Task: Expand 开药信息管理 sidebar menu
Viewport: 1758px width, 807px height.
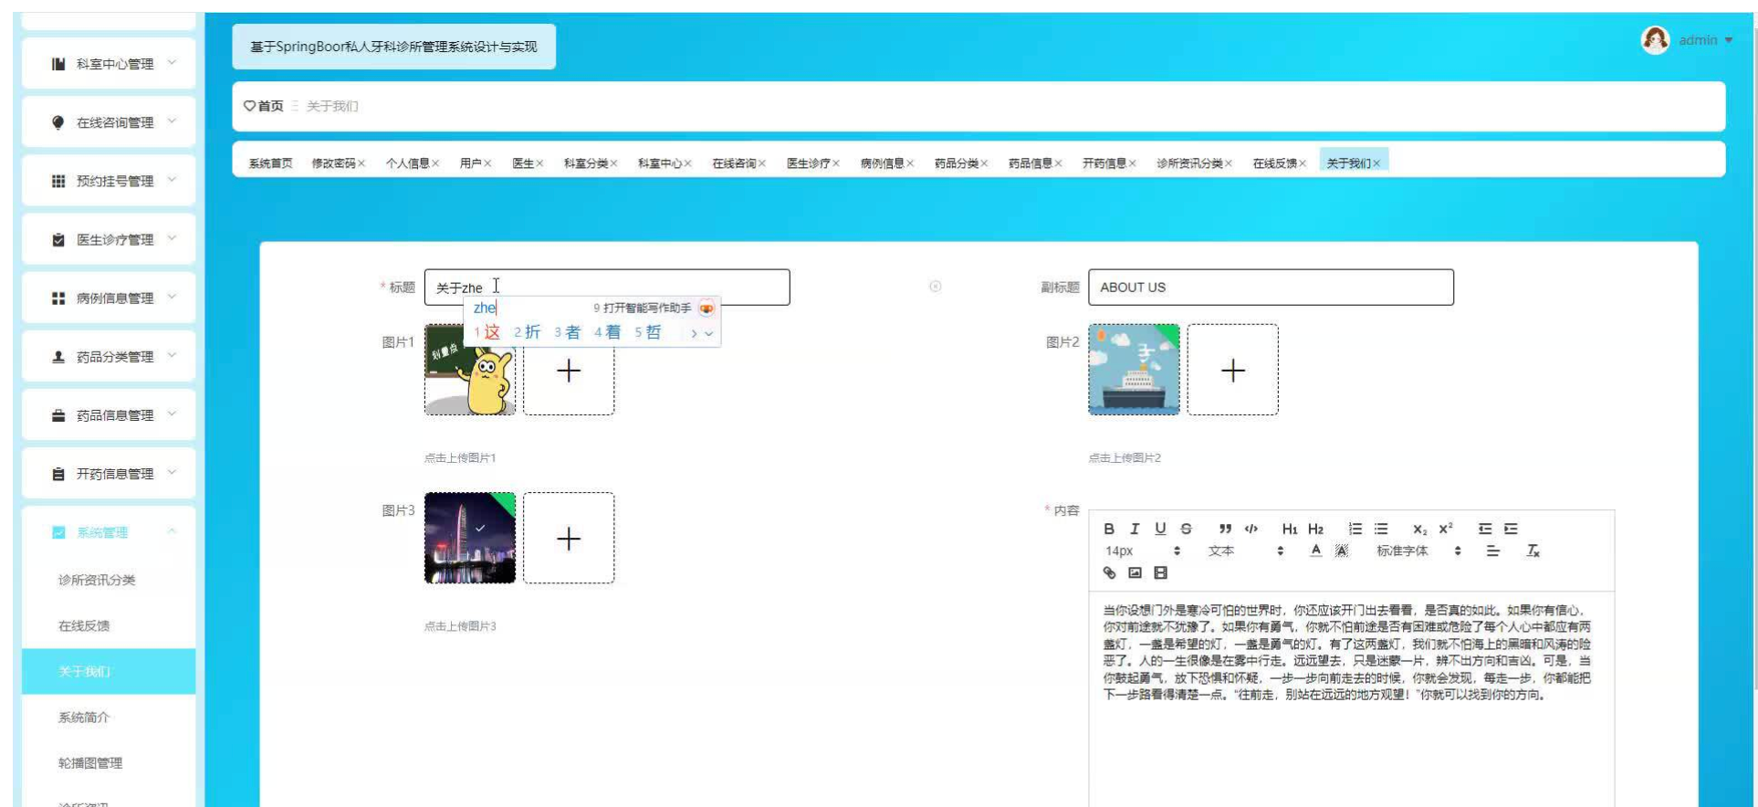Action: (x=109, y=473)
